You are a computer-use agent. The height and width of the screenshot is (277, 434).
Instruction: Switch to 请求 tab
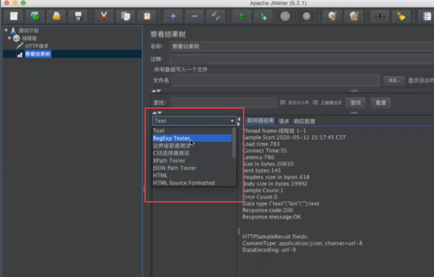coord(284,121)
